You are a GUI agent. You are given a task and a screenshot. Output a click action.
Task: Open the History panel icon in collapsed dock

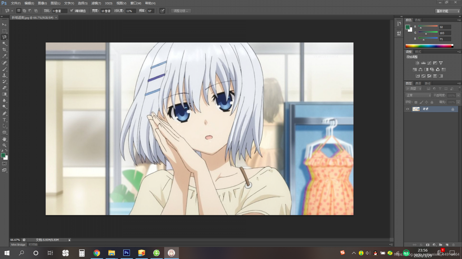pos(399,23)
